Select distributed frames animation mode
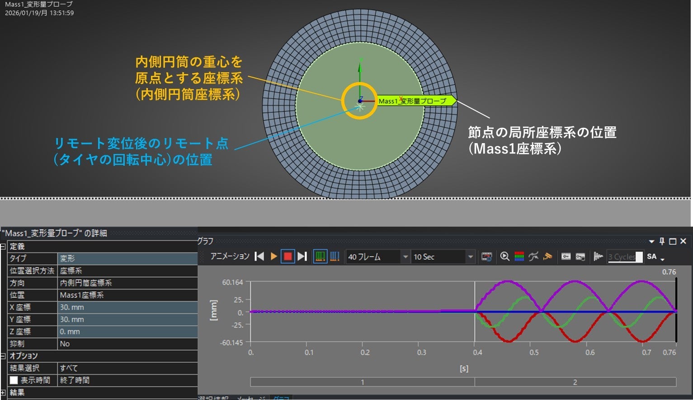The image size is (693, 400). point(320,256)
